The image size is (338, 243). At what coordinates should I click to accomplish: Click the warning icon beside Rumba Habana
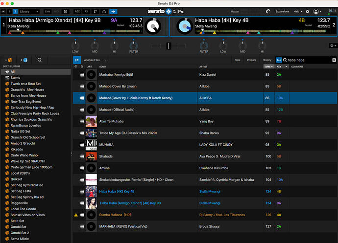point(76,215)
